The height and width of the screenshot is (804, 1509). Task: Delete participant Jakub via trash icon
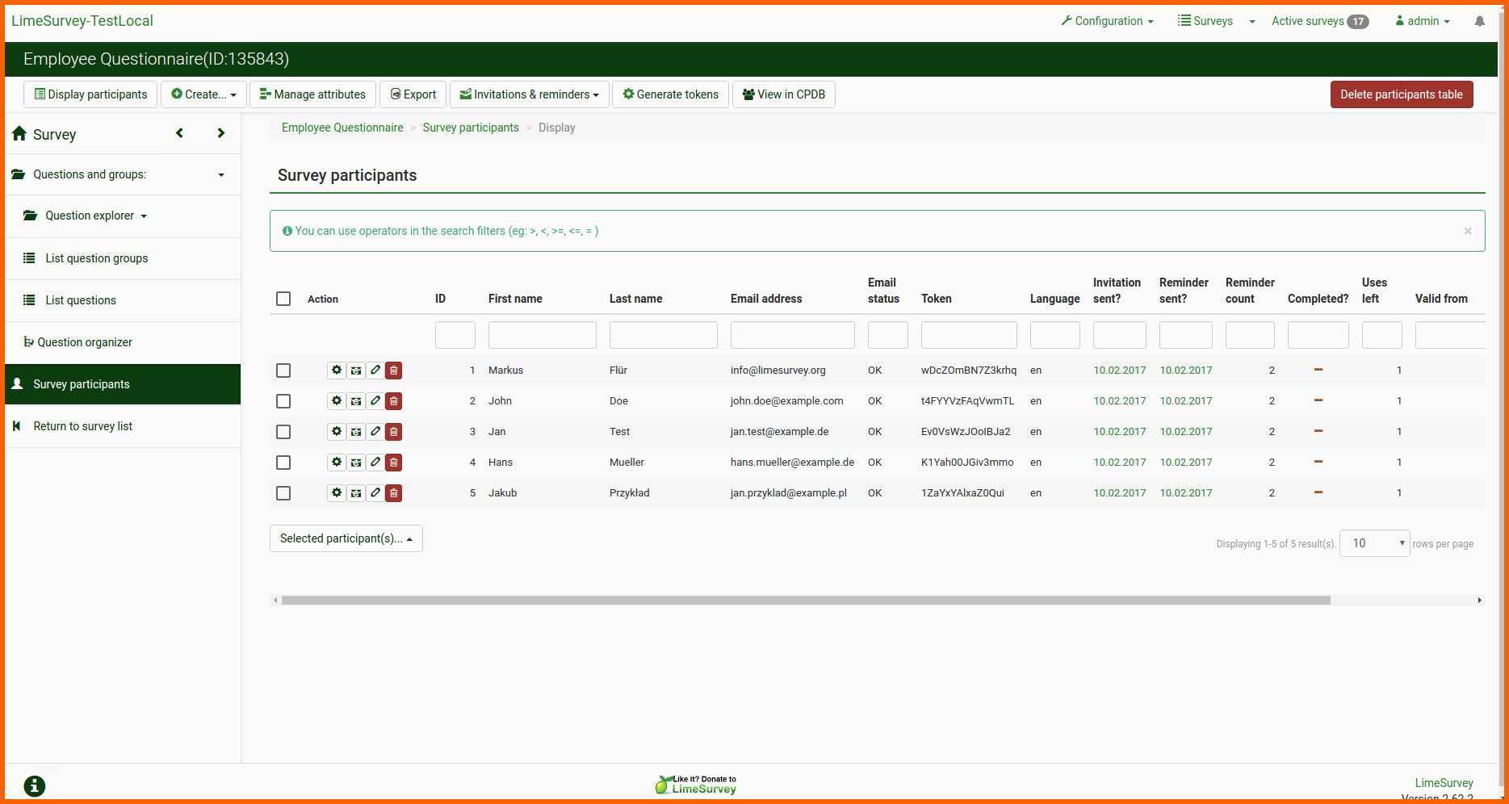click(394, 493)
